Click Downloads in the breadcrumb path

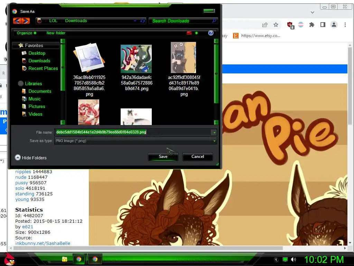point(76,21)
